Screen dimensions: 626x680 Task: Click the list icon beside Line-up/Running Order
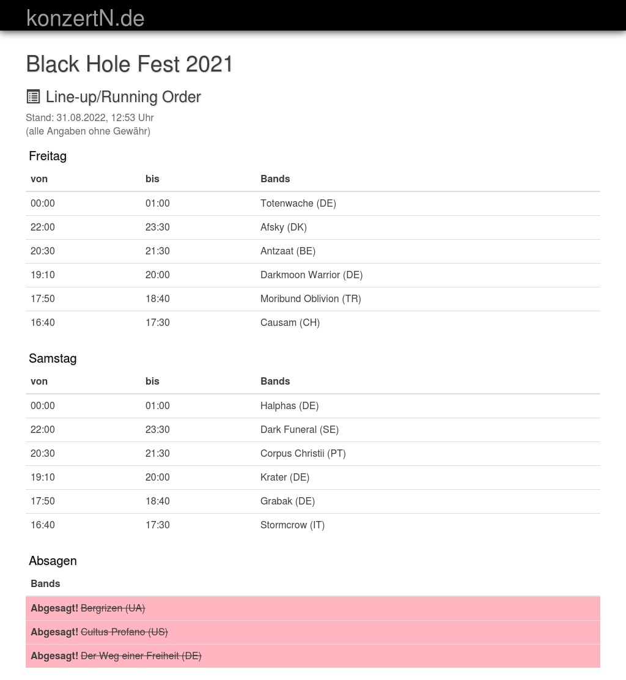pyautogui.click(x=33, y=97)
